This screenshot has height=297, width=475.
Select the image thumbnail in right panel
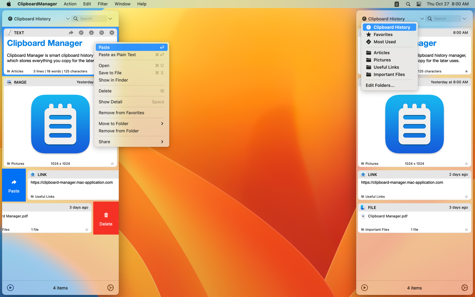414,124
